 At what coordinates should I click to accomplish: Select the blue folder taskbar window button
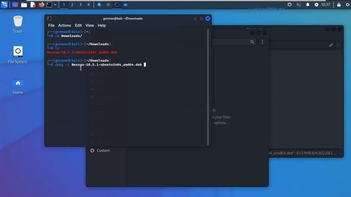pos(126,4)
